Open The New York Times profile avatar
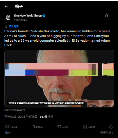Screen dimensions: 118x138 tap(8, 18)
